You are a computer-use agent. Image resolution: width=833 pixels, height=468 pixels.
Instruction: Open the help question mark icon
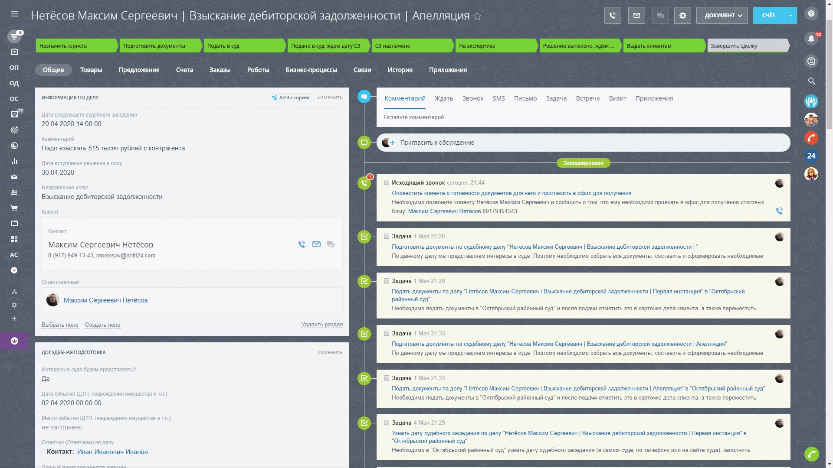(x=811, y=13)
